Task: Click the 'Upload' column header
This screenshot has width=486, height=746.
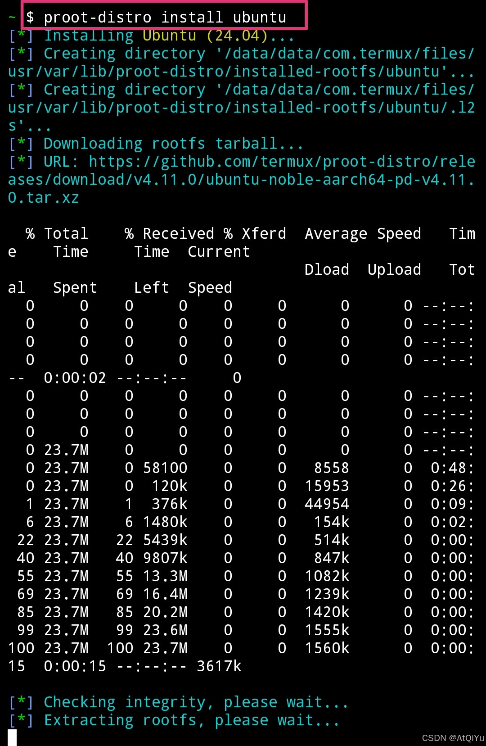Action: pos(394,269)
